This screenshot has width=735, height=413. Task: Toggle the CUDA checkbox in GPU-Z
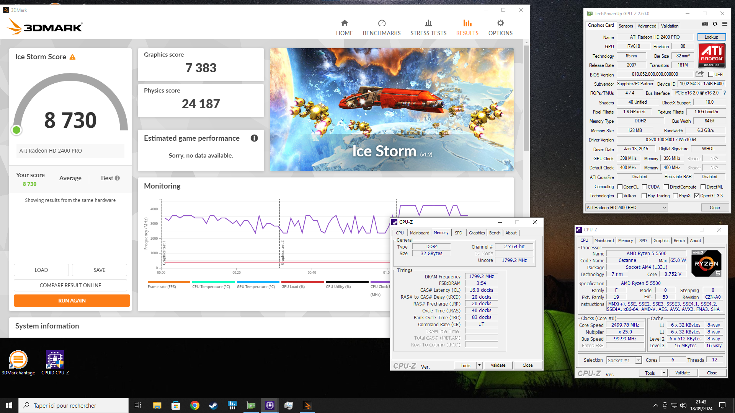coord(644,187)
